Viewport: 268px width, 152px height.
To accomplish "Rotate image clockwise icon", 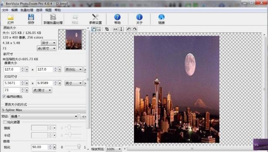I will (x=135, y=29).
